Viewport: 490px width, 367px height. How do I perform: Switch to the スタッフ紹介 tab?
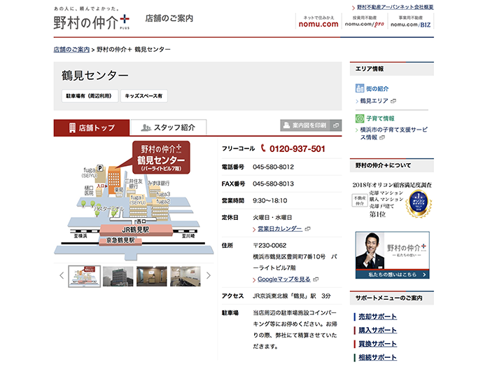tap(168, 128)
